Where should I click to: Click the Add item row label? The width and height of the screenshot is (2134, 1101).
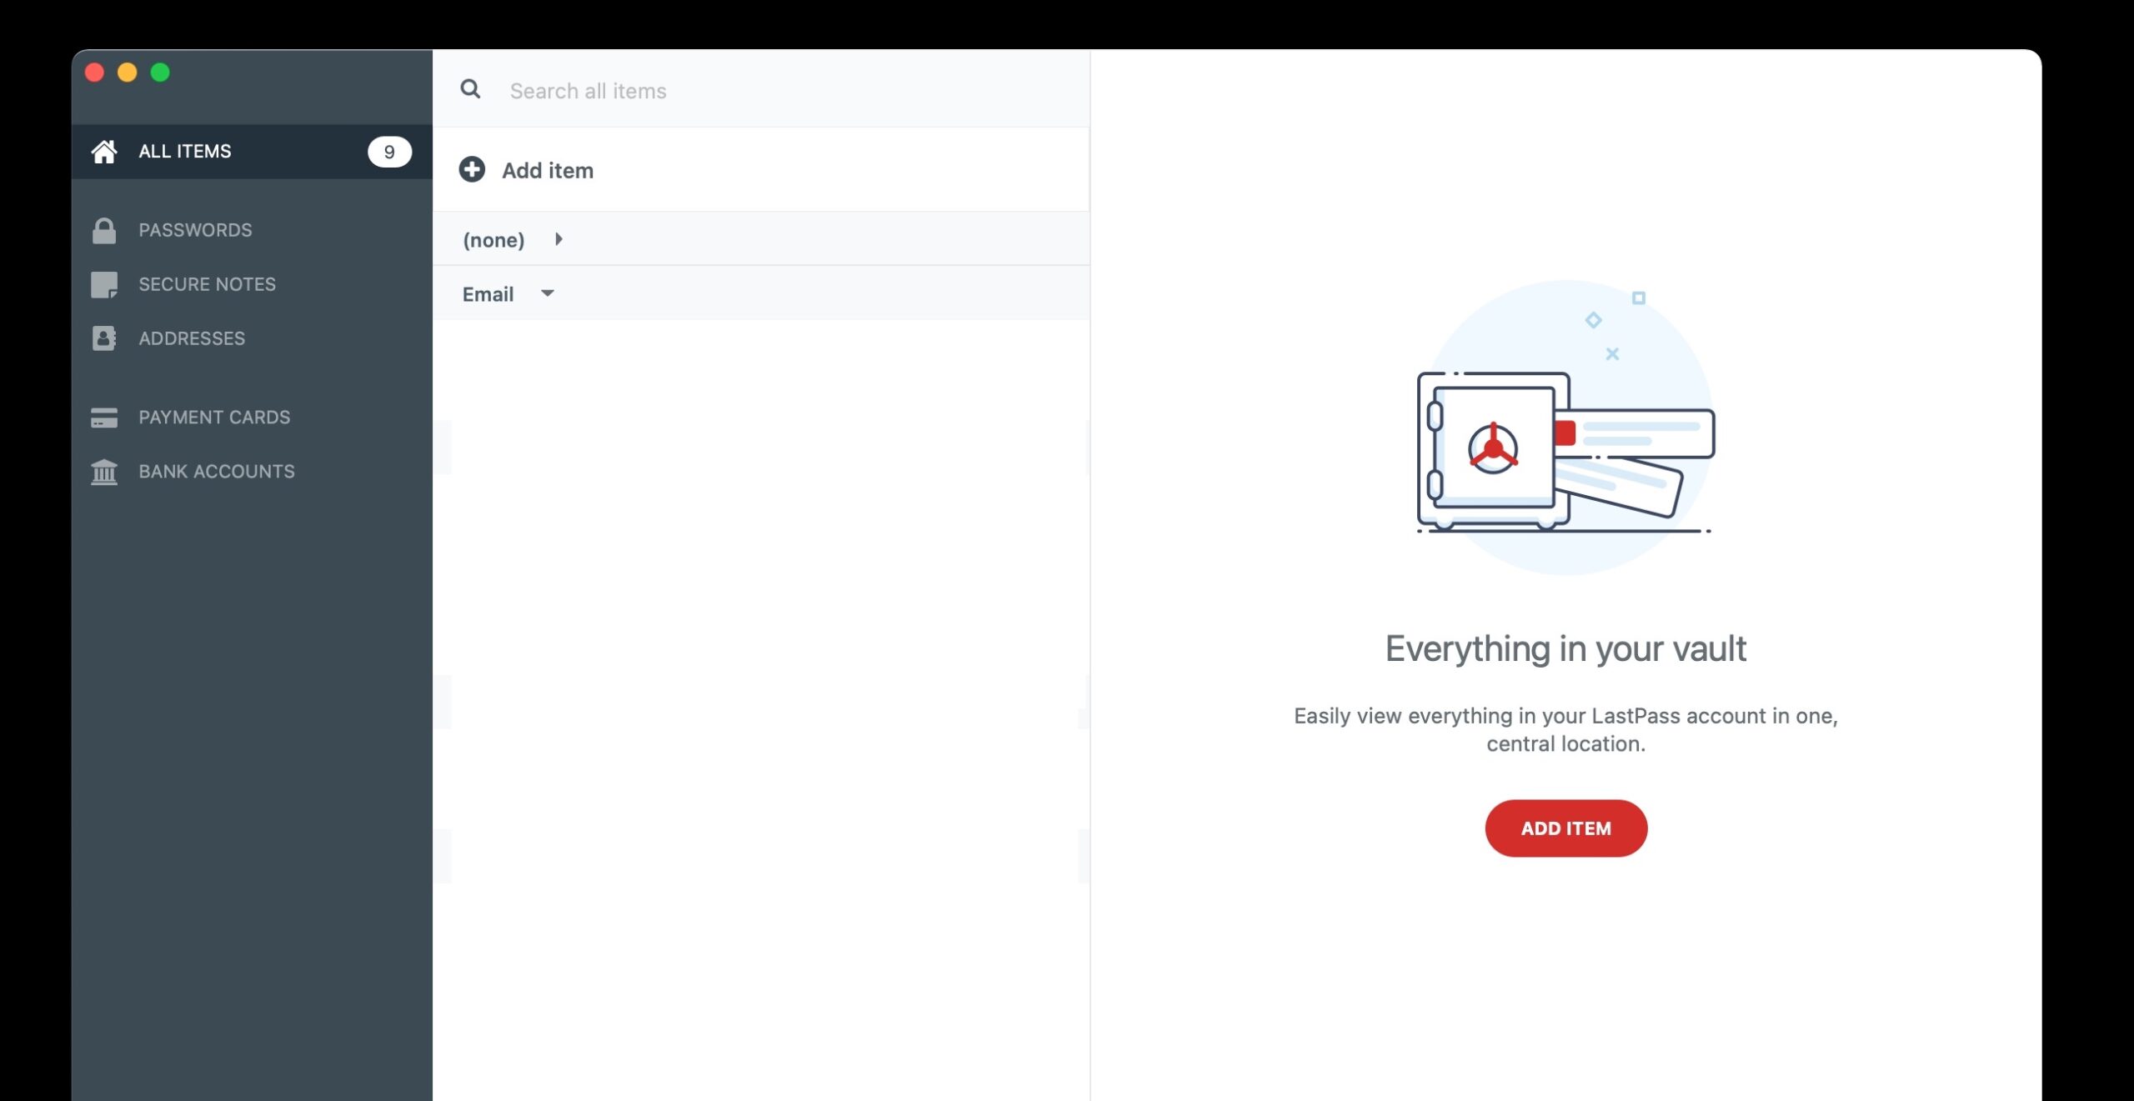(x=548, y=171)
